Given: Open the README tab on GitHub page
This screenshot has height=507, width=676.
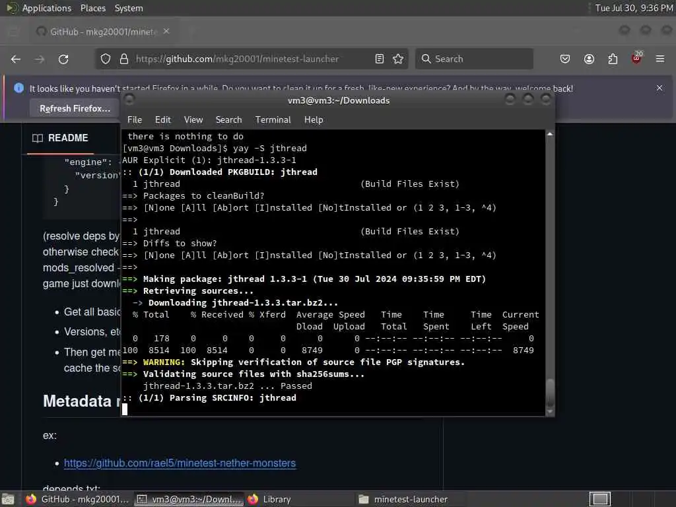Looking at the screenshot, I should click(x=60, y=138).
